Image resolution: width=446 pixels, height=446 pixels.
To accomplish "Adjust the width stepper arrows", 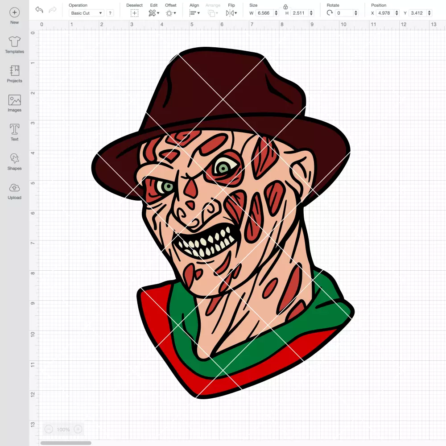I will click(x=276, y=13).
